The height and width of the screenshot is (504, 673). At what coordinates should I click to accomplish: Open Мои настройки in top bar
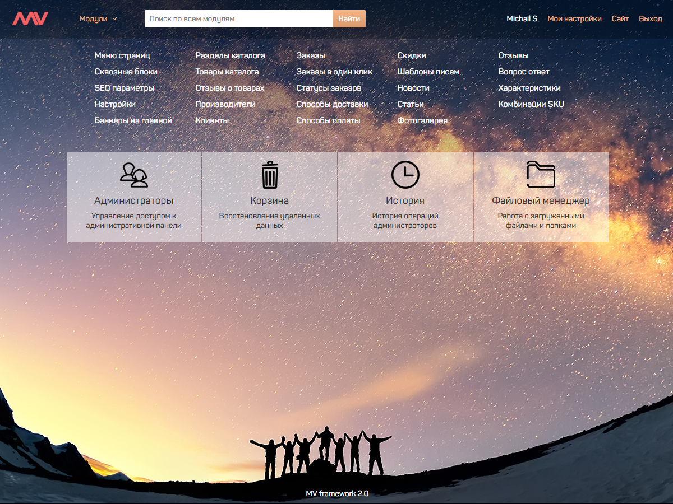pyautogui.click(x=574, y=18)
